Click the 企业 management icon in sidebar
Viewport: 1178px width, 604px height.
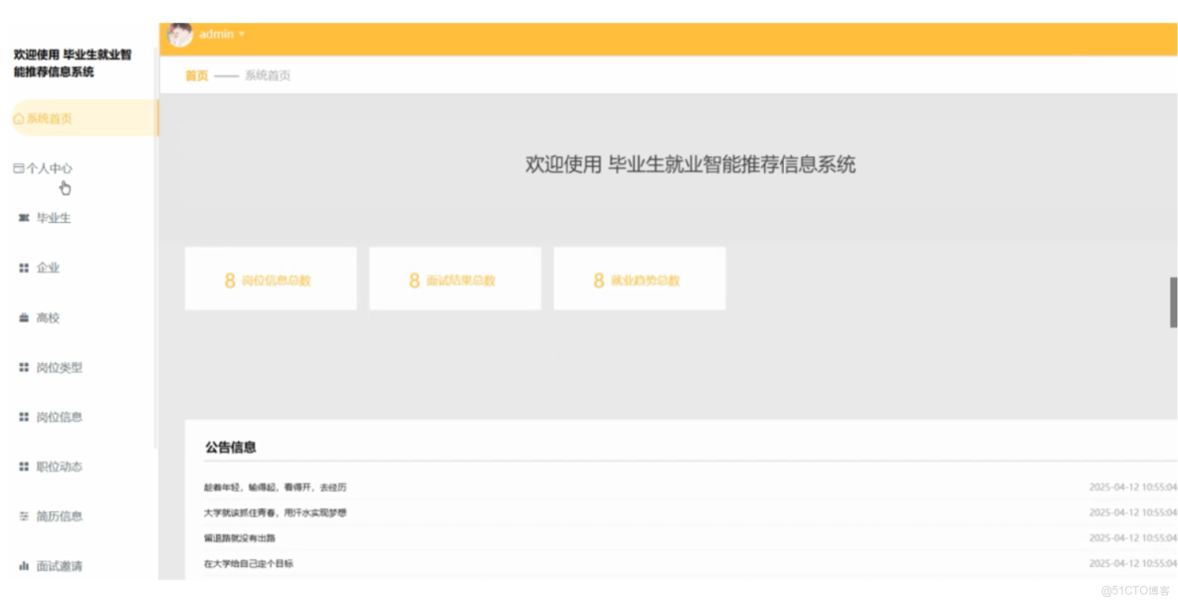26,268
